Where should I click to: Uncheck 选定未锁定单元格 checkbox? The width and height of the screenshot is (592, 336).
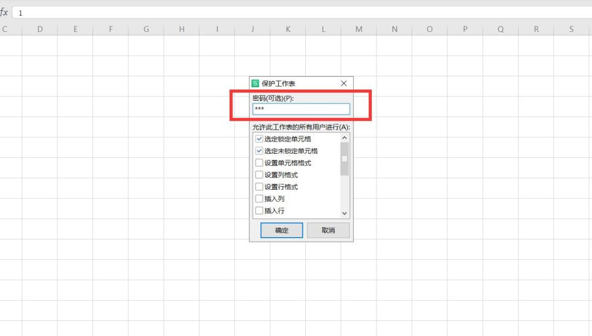pyautogui.click(x=259, y=151)
